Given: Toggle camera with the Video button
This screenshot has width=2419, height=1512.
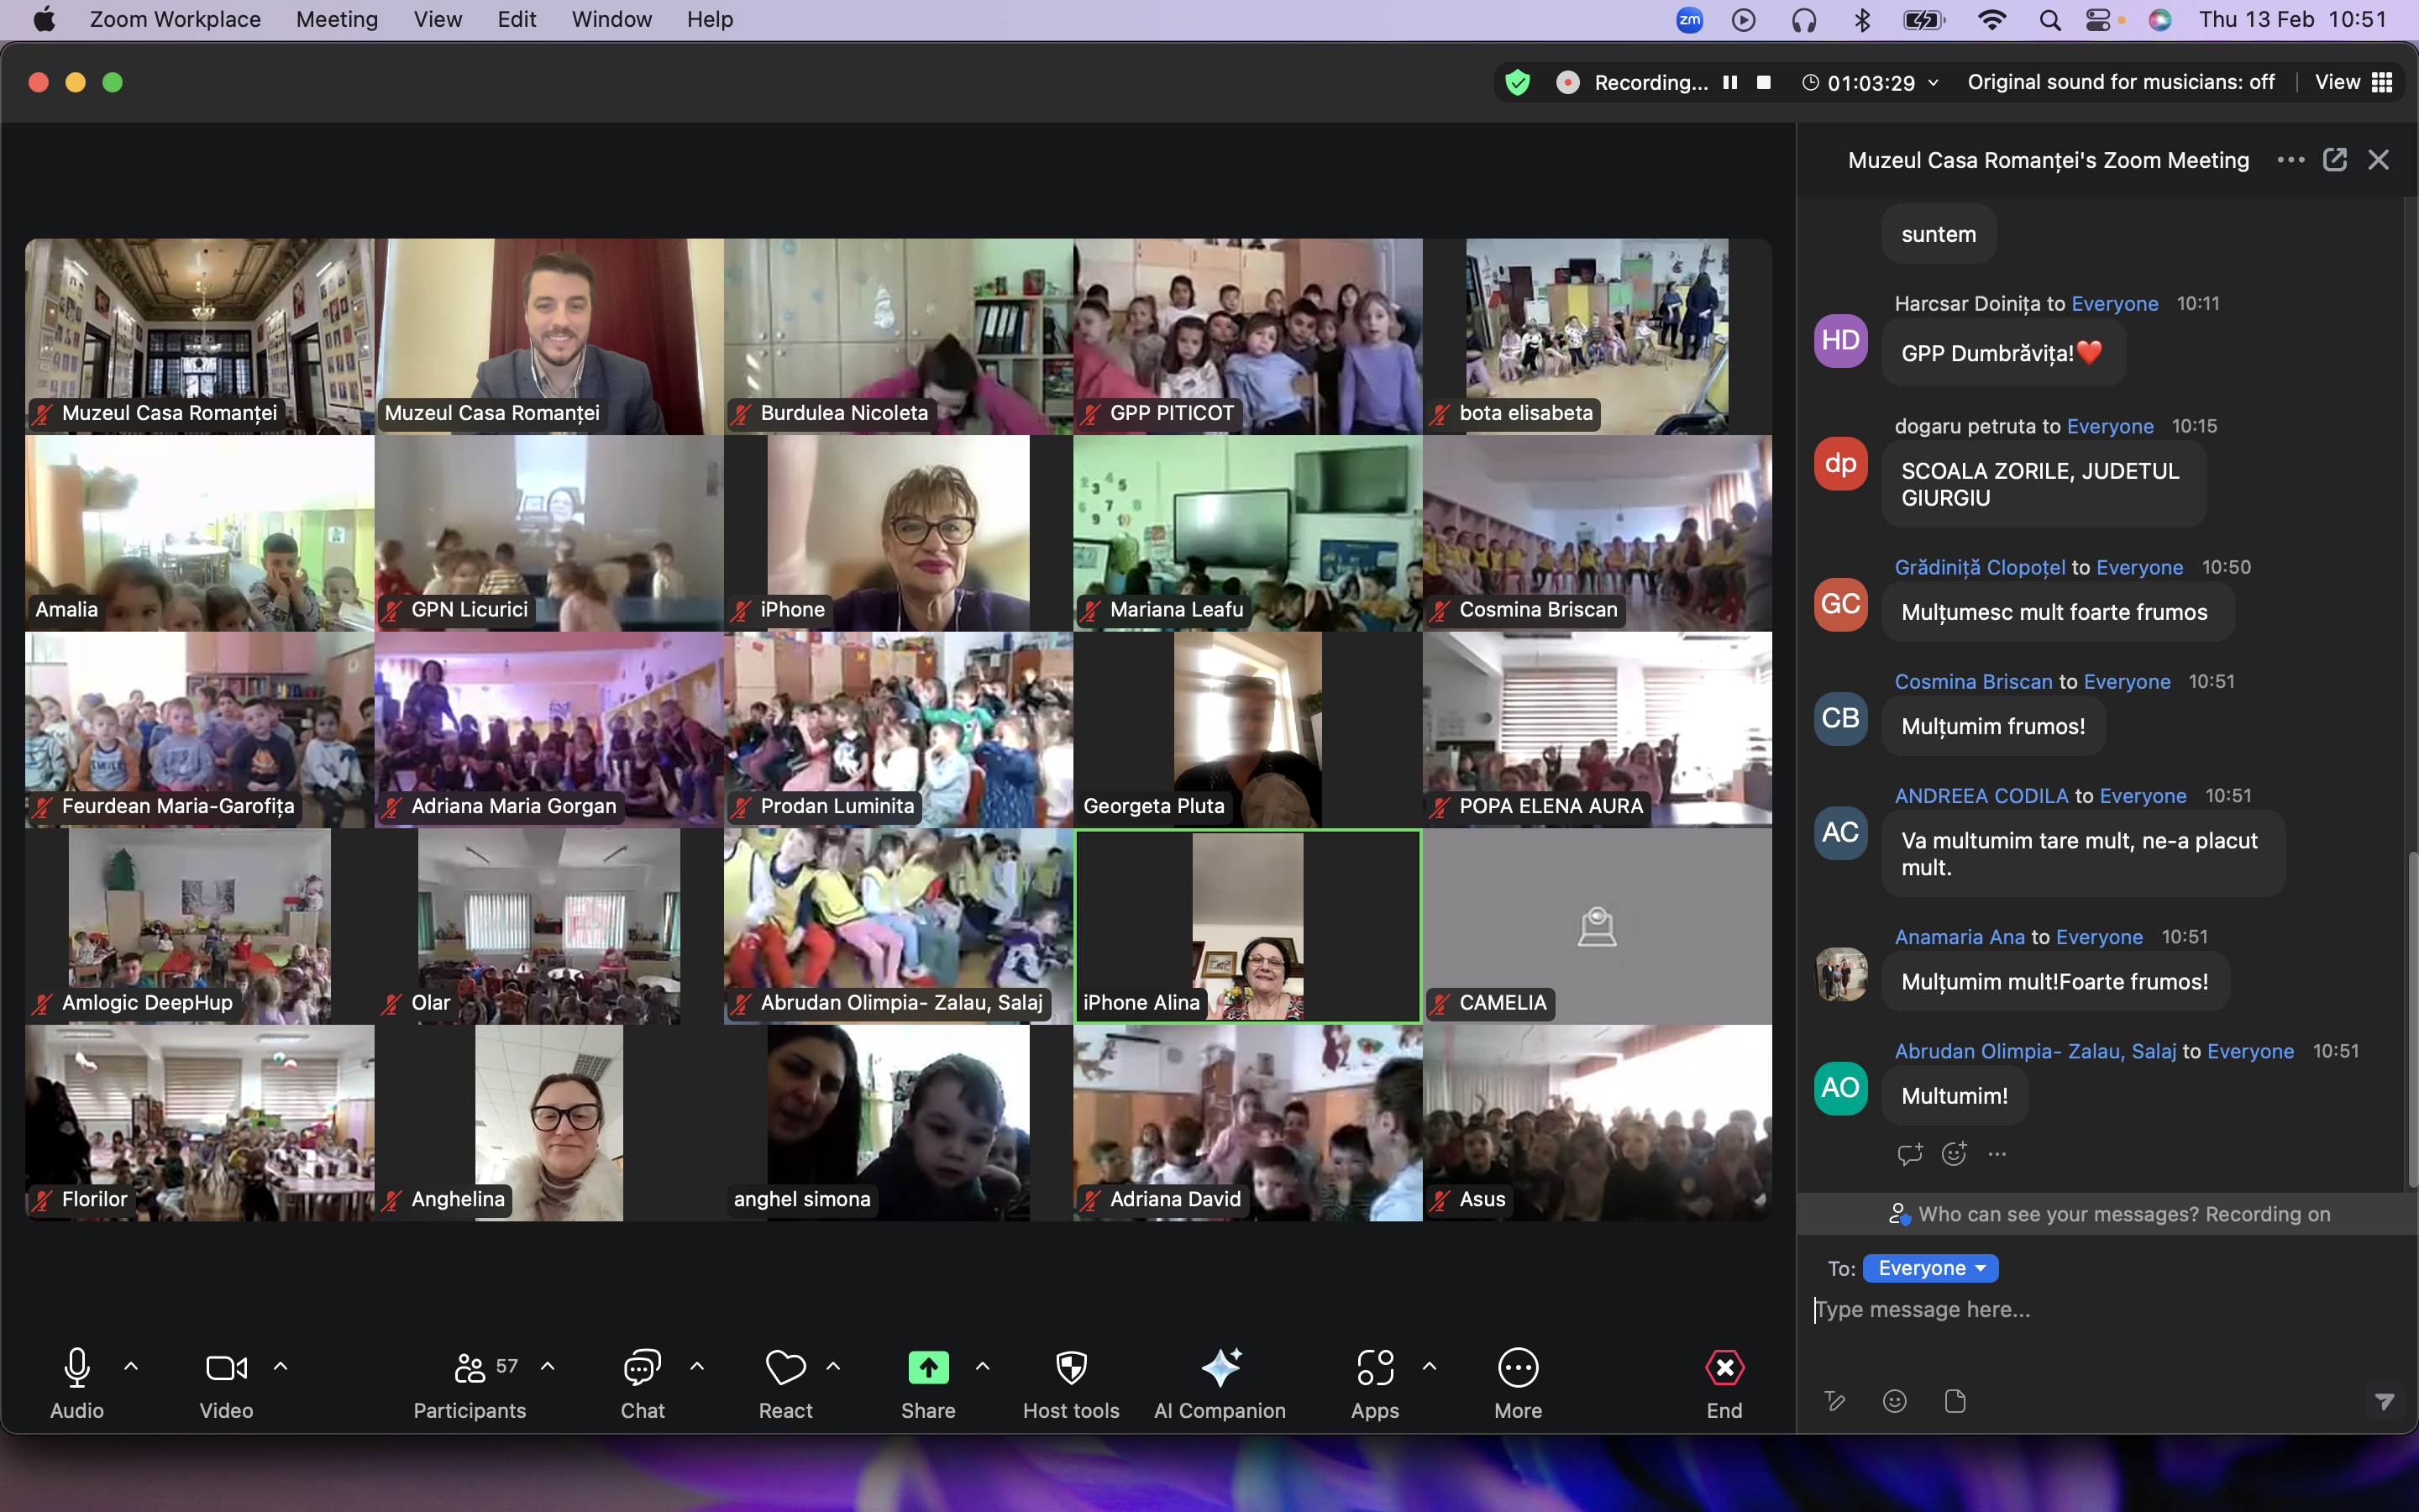Looking at the screenshot, I should (226, 1368).
